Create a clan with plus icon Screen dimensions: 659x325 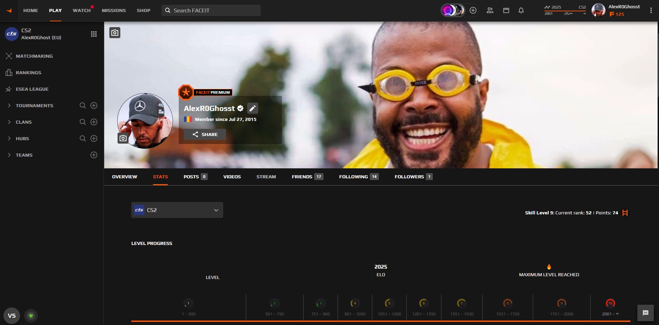(x=94, y=122)
